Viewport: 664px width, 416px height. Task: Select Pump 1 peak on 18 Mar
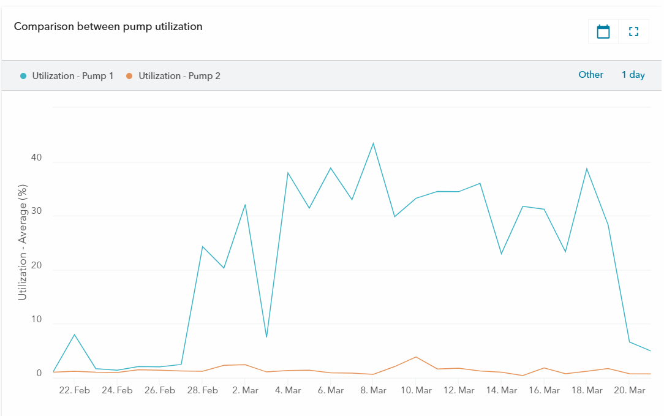pos(586,168)
